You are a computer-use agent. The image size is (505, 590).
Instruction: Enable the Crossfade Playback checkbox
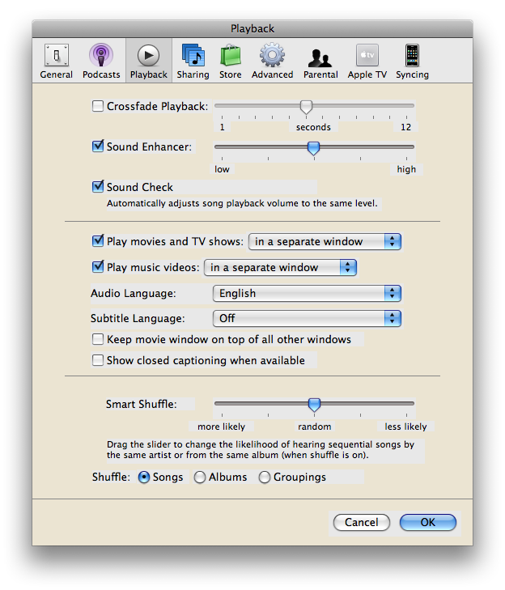click(98, 106)
